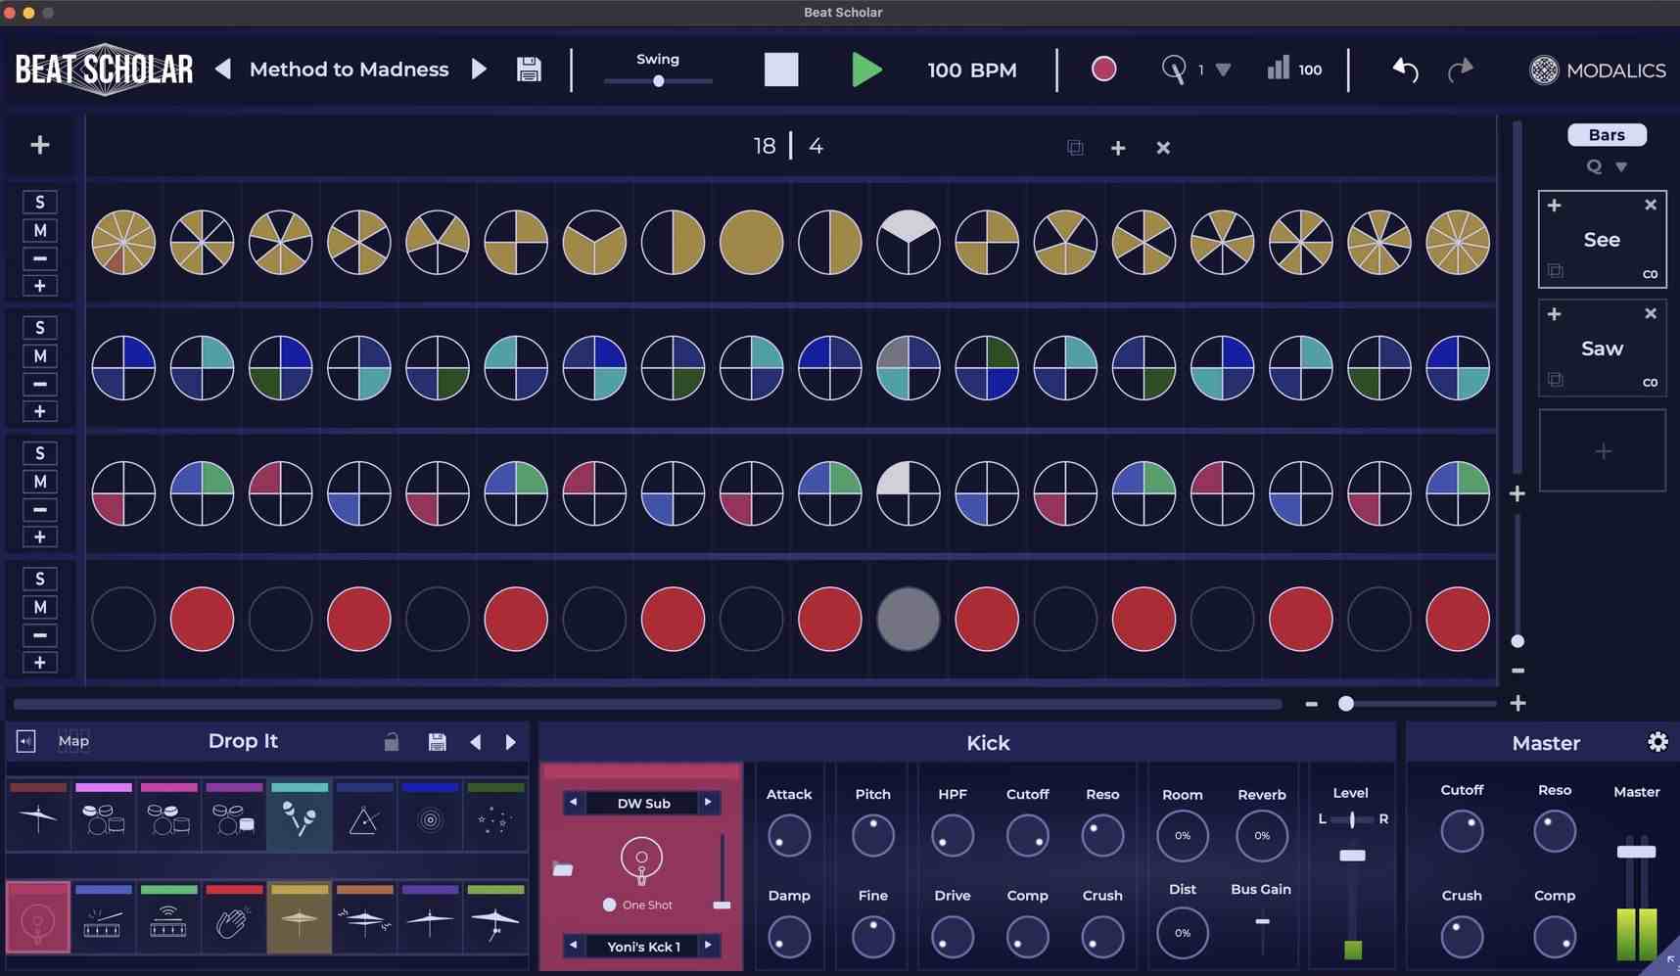Click the green Play button
The width and height of the screenshot is (1680, 976).
tap(865, 70)
